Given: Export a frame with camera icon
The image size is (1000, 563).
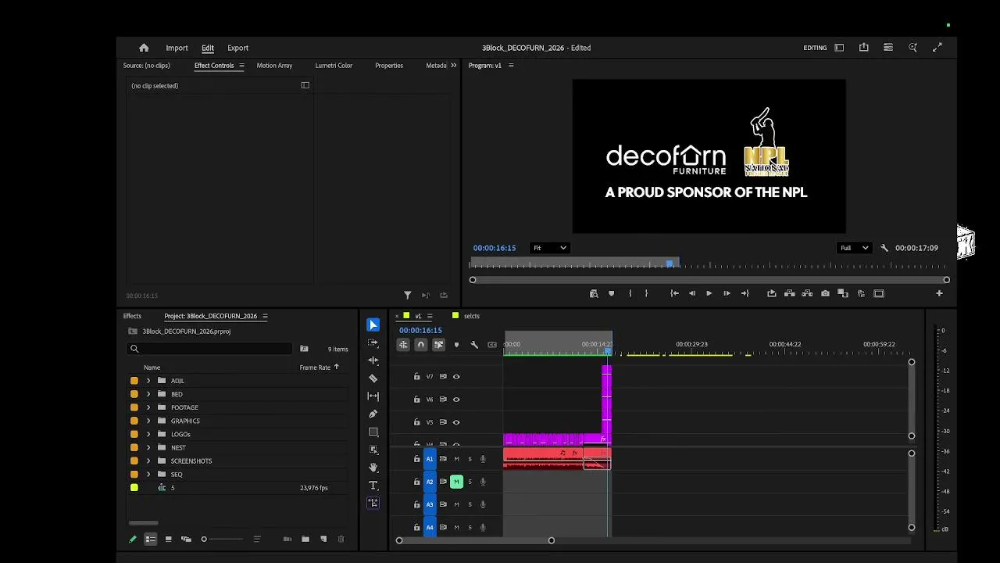Looking at the screenshot, I should [825, 294].
